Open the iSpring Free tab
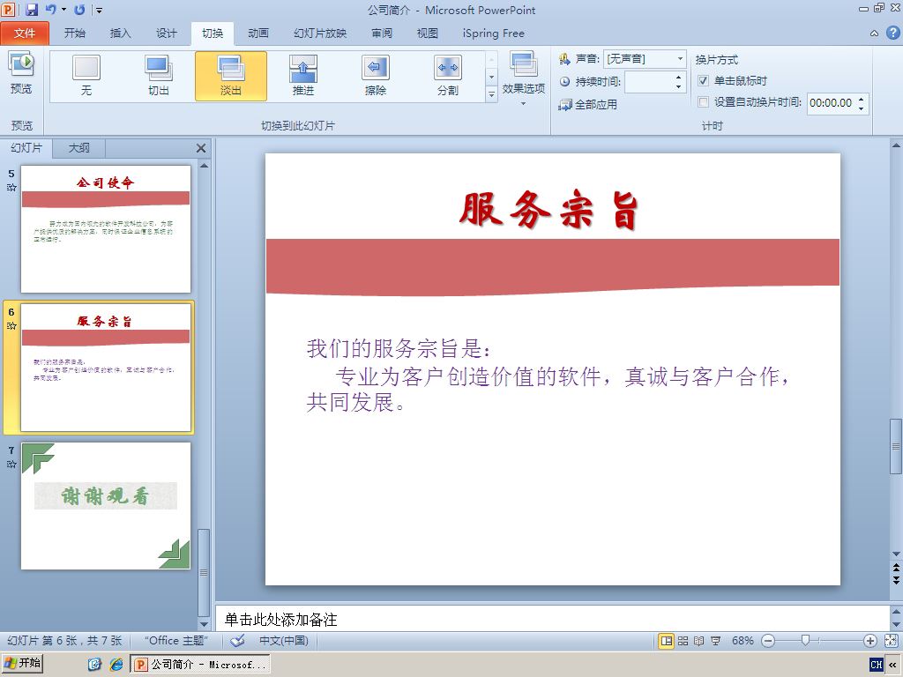This screenshot has height=677, width=903. pos(494,33)
